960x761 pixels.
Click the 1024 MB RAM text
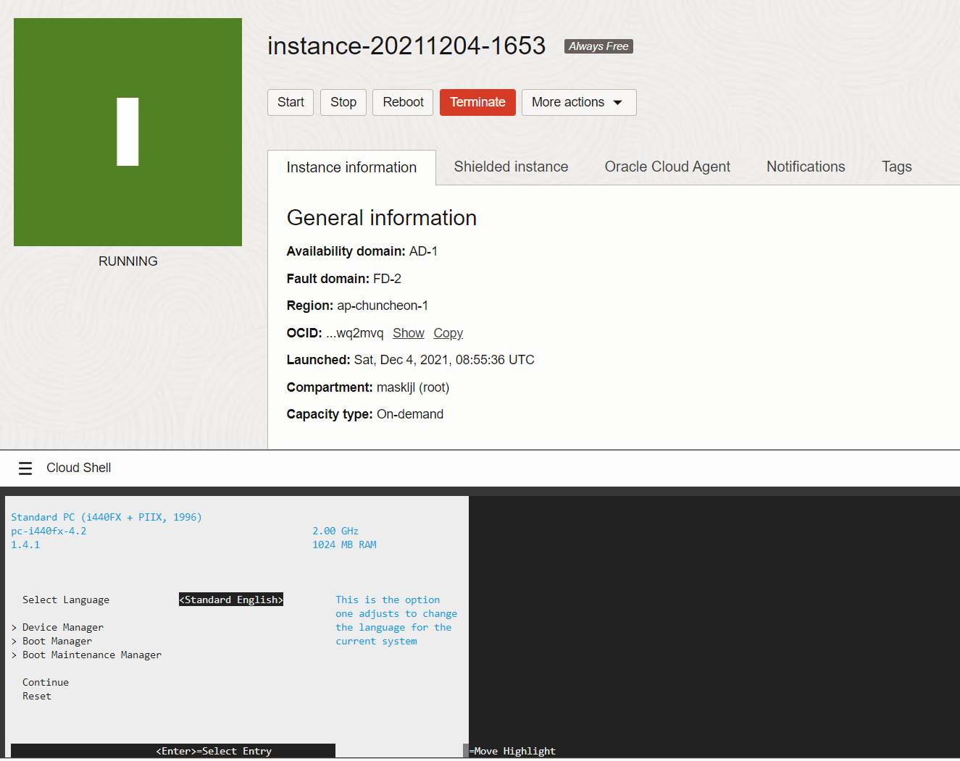point(344,545)
